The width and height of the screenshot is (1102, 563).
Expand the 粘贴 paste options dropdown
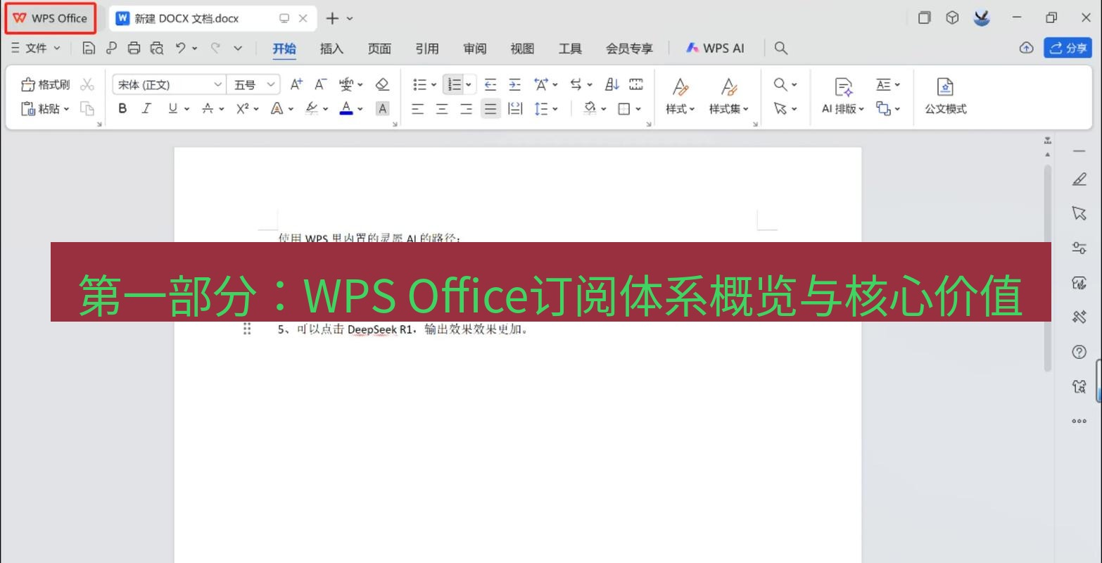(66, 109)
